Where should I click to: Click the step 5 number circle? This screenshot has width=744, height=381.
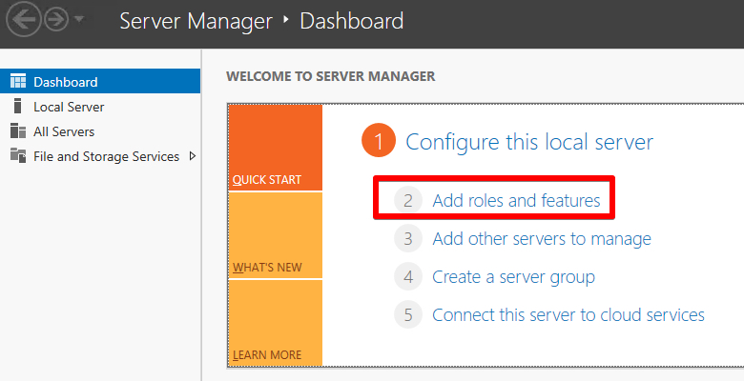click(x=408, y=314)
